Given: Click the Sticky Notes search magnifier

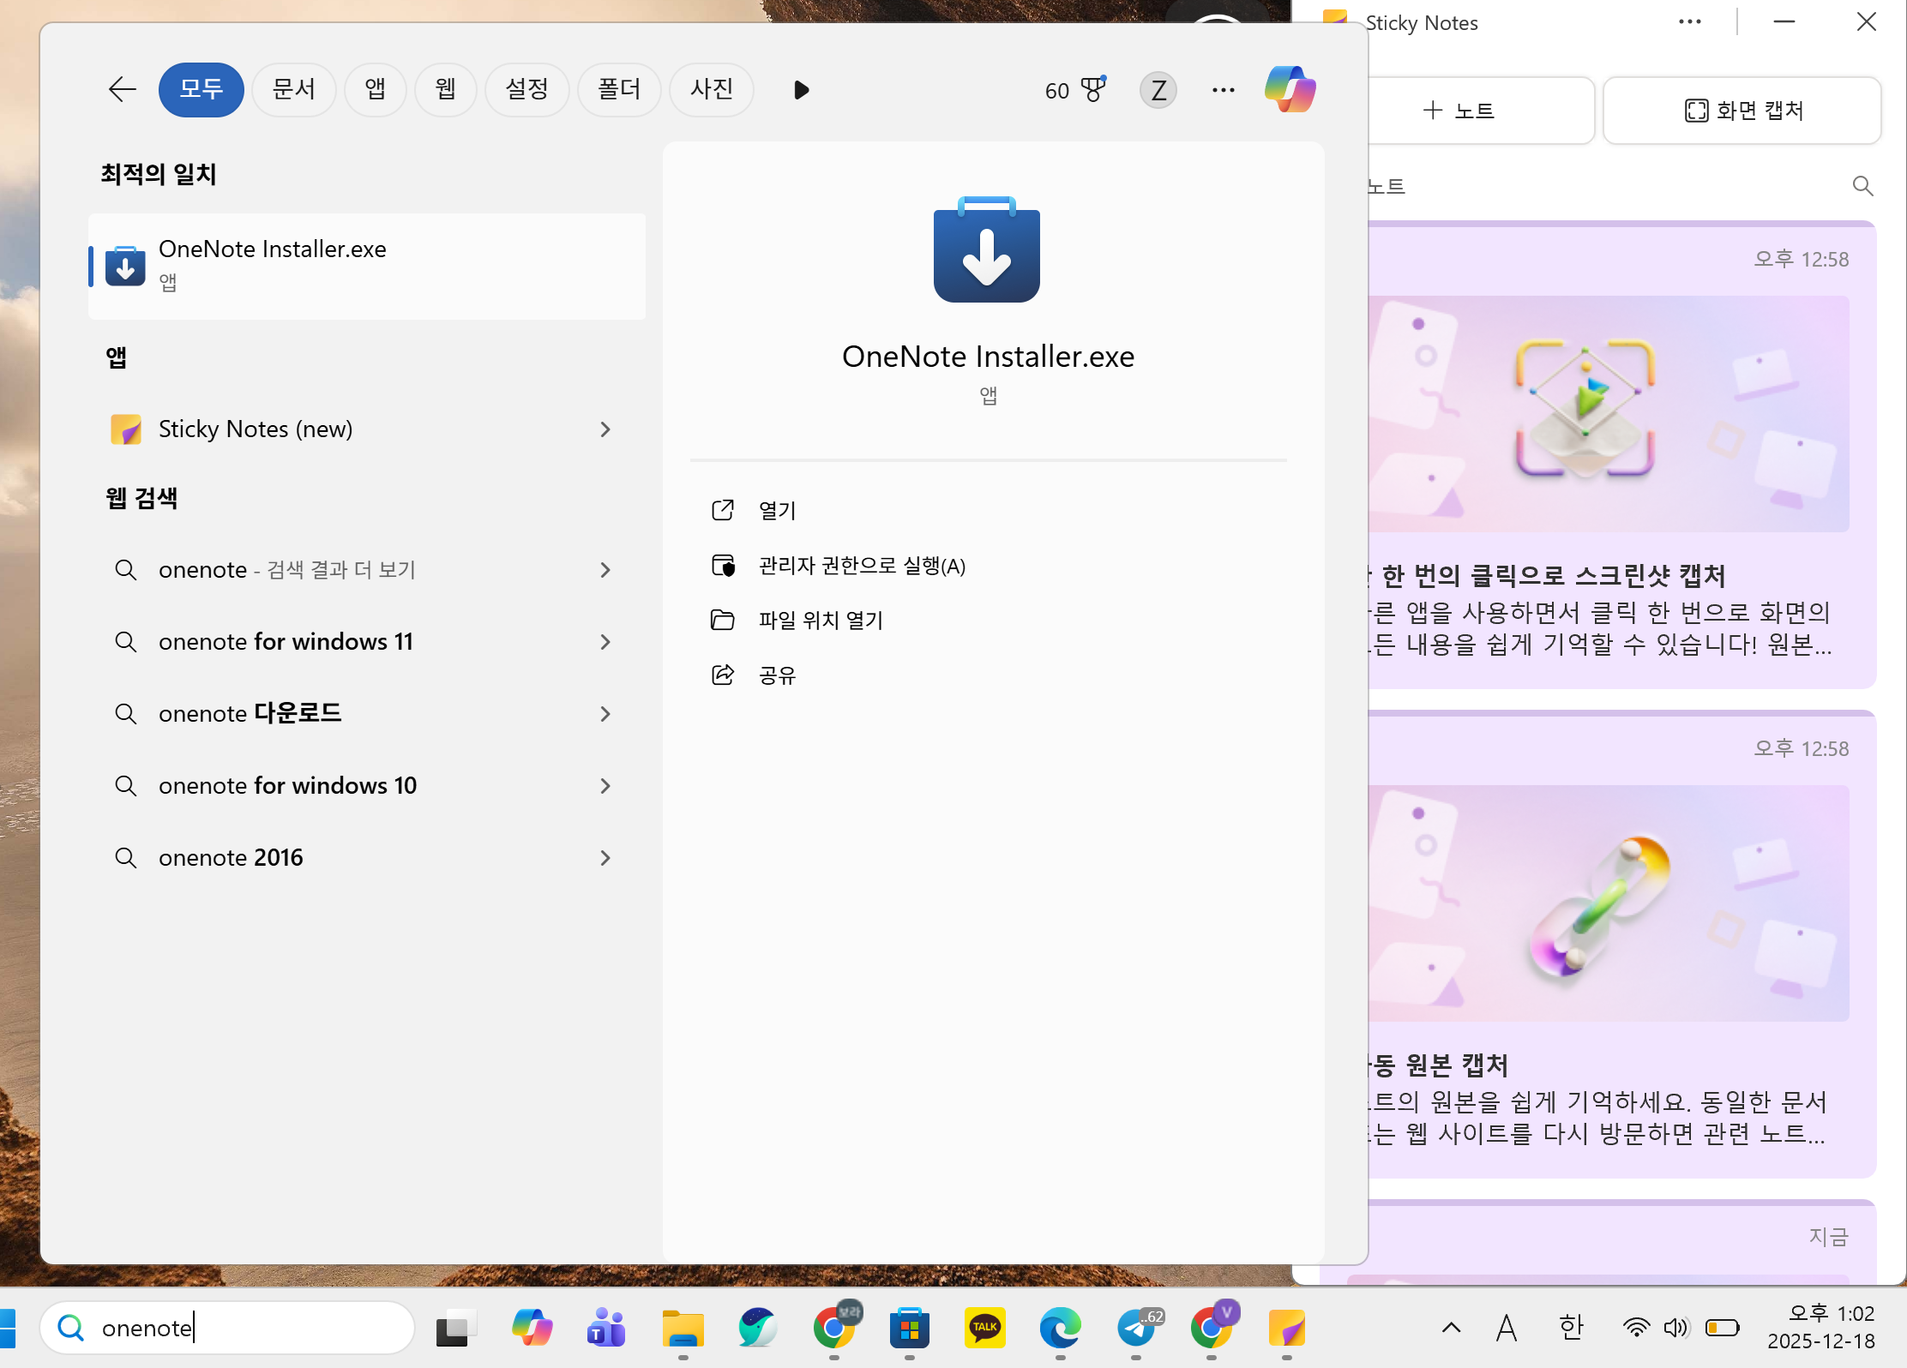Looking at the screenshot, I should pos(1862,186).
